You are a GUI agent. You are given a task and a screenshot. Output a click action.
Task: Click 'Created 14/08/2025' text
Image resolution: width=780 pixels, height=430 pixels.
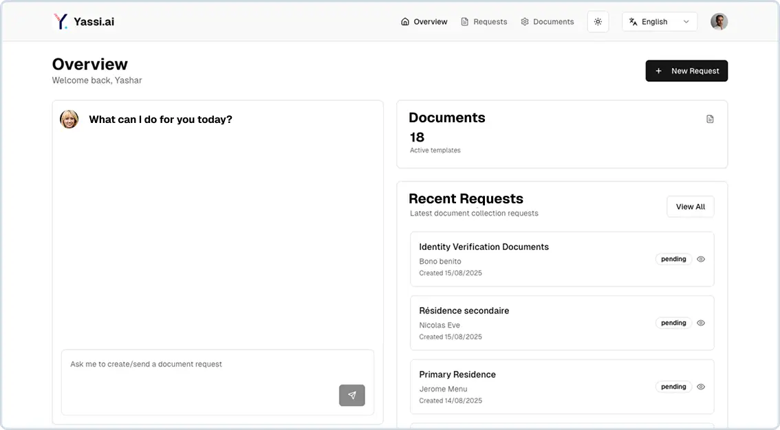[451, 400]
